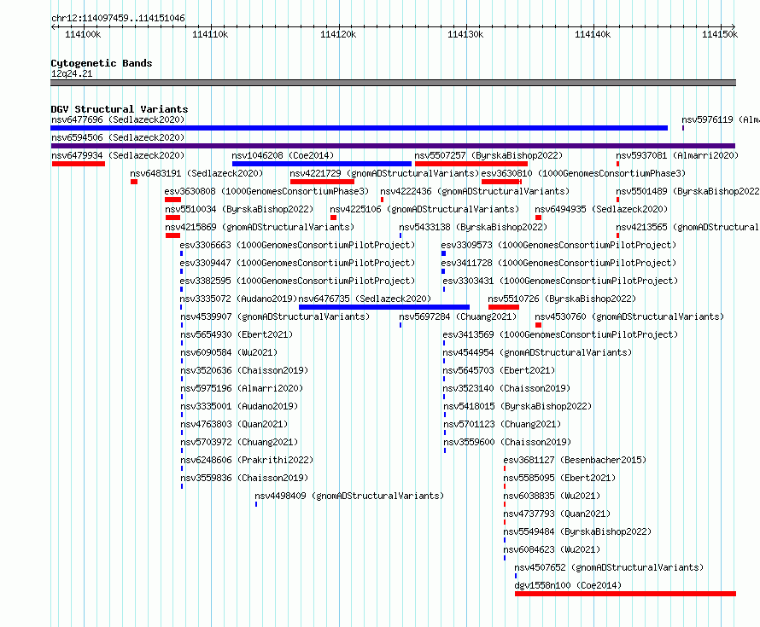The width and height of the screenshot is (760, 627).
Task: Click nsv6248606 (Prakrithi2022) label
Action: 247,460
